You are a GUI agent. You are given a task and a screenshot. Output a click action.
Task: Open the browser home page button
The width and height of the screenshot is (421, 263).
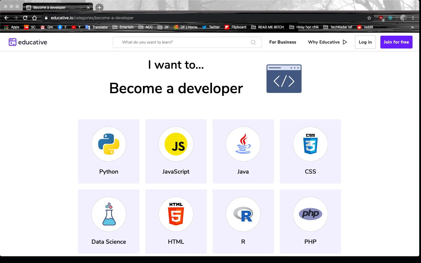(x=34, y=18)
